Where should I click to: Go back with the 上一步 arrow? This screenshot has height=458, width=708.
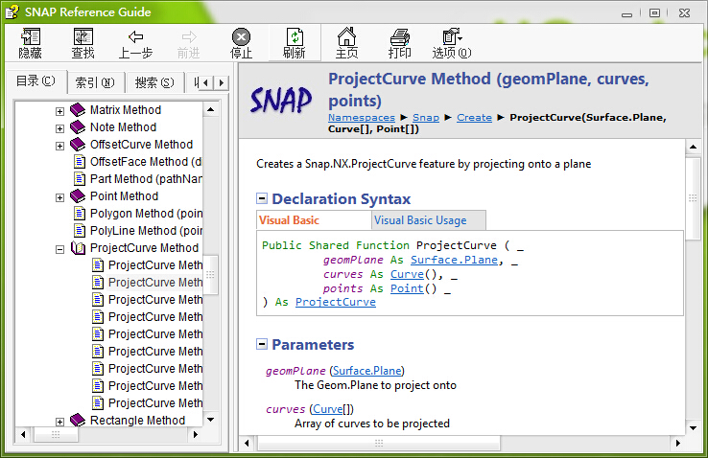click(135, 42)
